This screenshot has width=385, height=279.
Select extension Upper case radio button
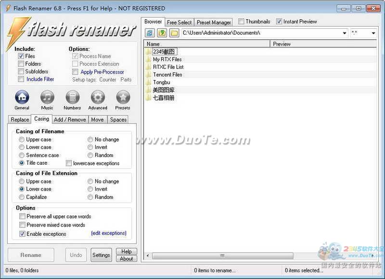point(22,181)
